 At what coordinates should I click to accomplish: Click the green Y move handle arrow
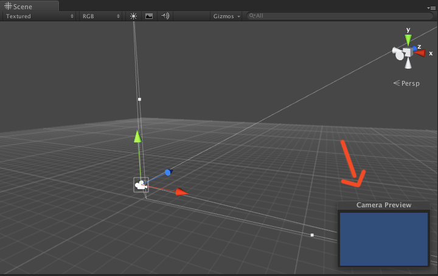coord(137,136)
